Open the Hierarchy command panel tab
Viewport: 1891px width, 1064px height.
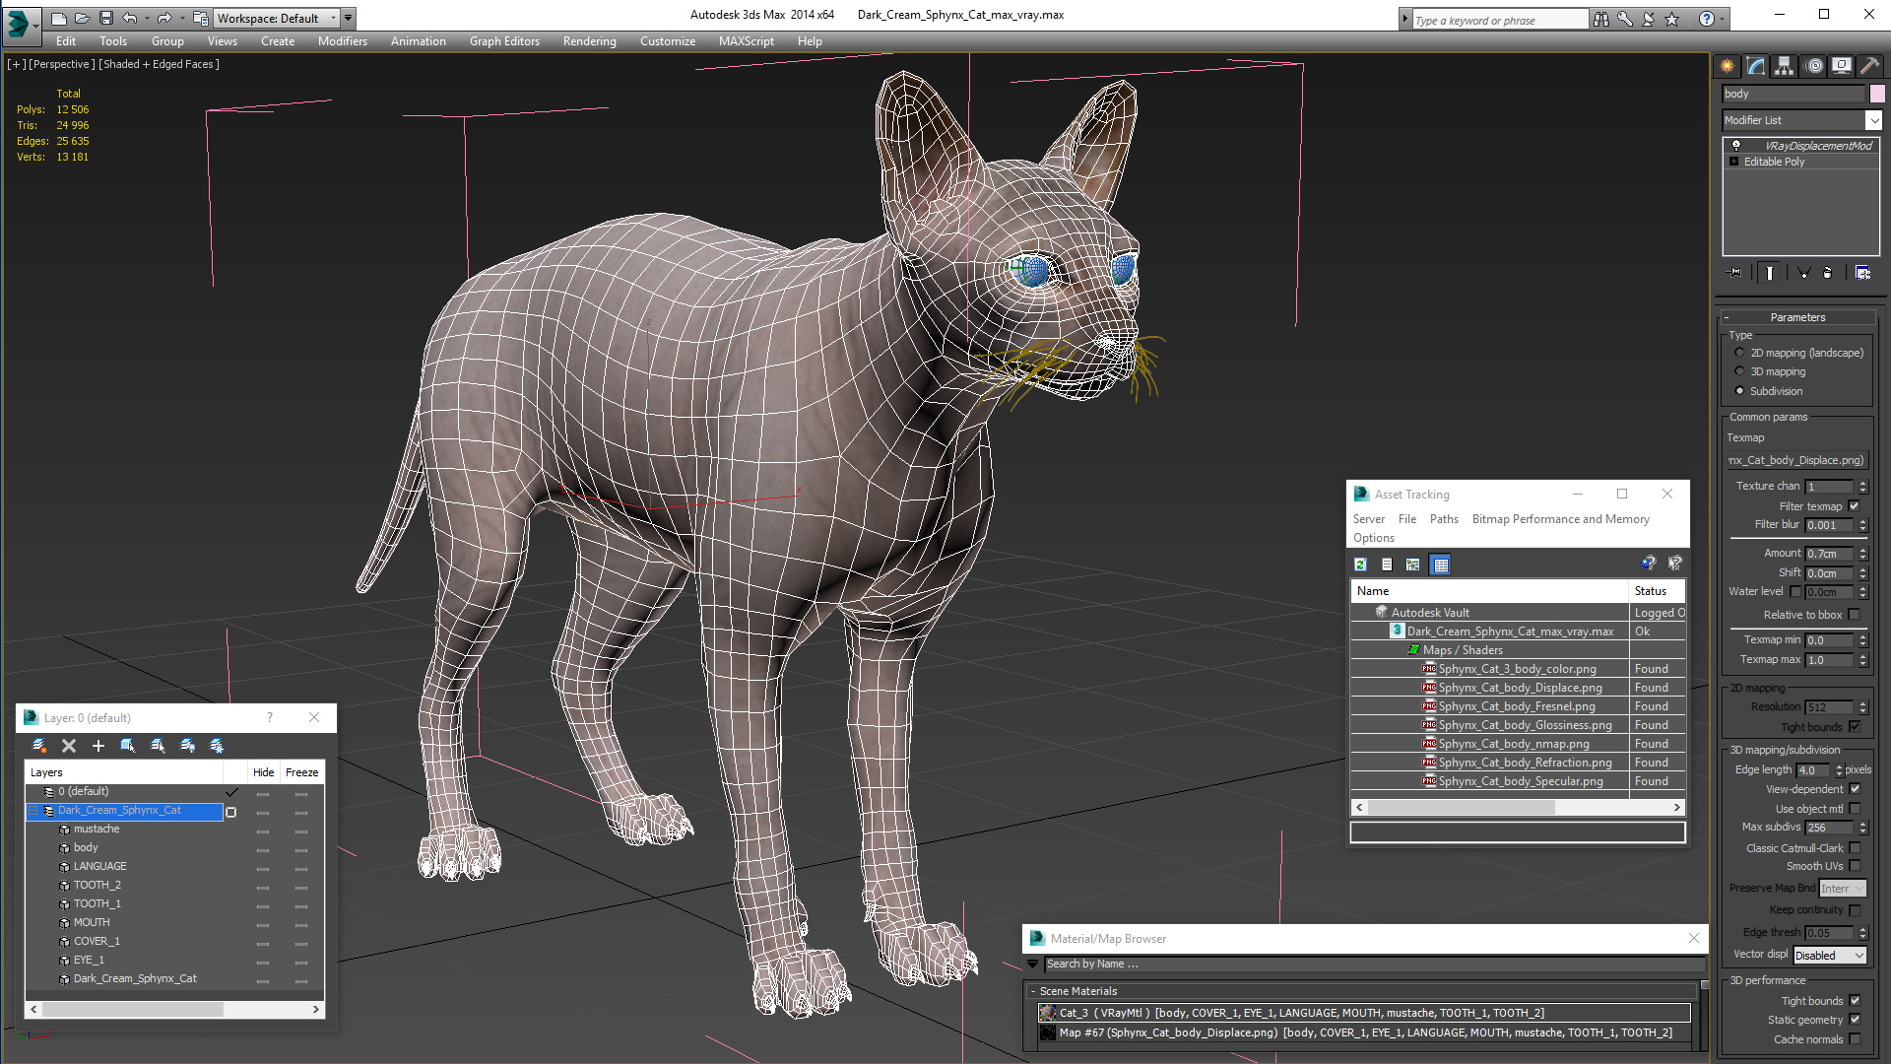(x=1785, y=66)
